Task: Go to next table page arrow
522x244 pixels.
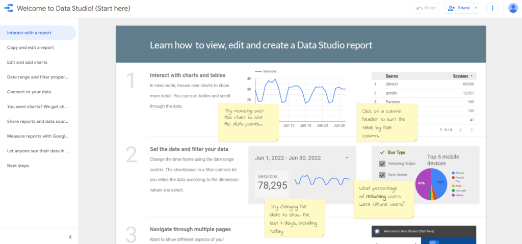Action: (472, 130)
